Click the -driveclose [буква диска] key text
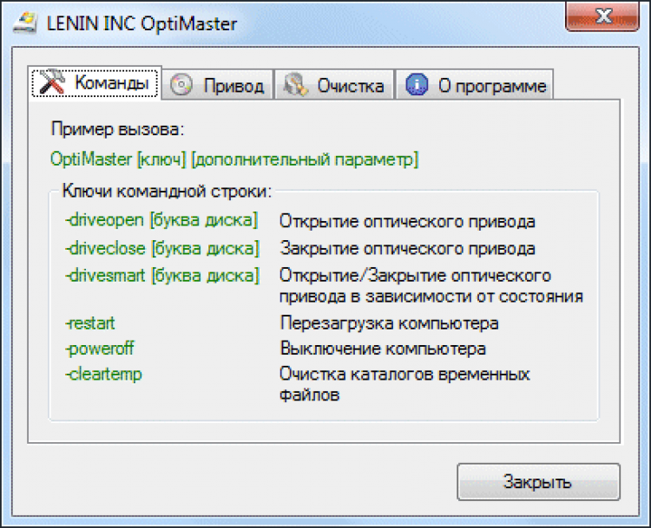 click(162, 249)
